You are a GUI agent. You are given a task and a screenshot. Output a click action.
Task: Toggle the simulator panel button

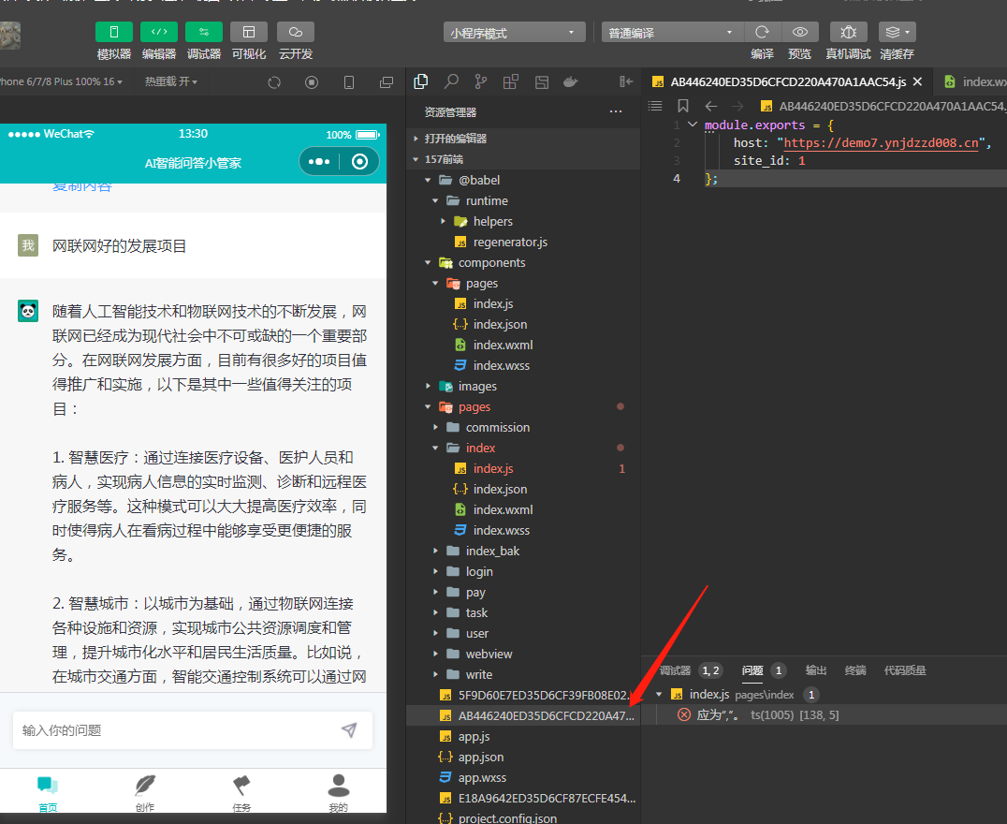[113, 32]
